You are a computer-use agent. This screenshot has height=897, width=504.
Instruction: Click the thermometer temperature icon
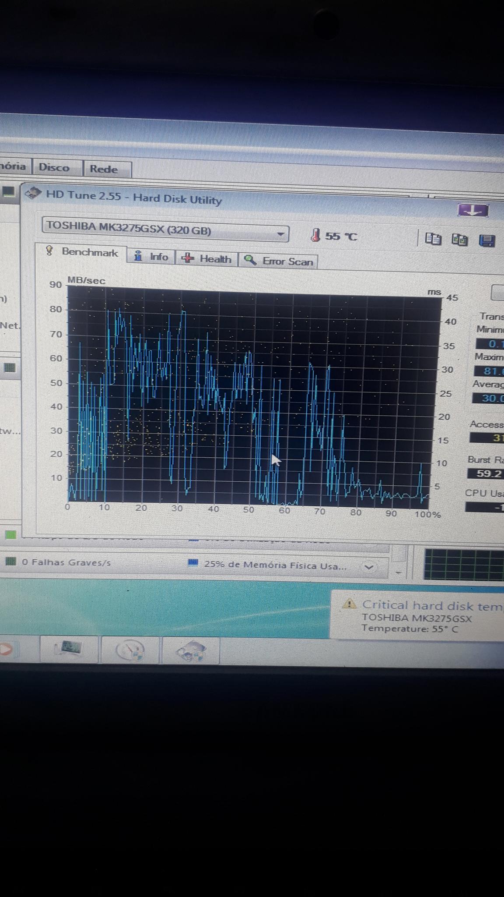315,235
